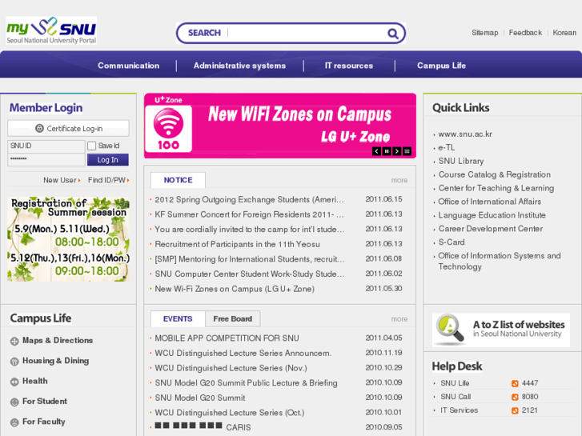
Task: Open SNU Model G20 Summit event
Action: click(199, 398)
